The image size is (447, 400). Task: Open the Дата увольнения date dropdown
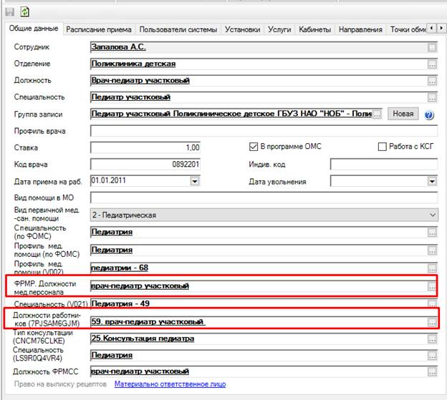432,181
